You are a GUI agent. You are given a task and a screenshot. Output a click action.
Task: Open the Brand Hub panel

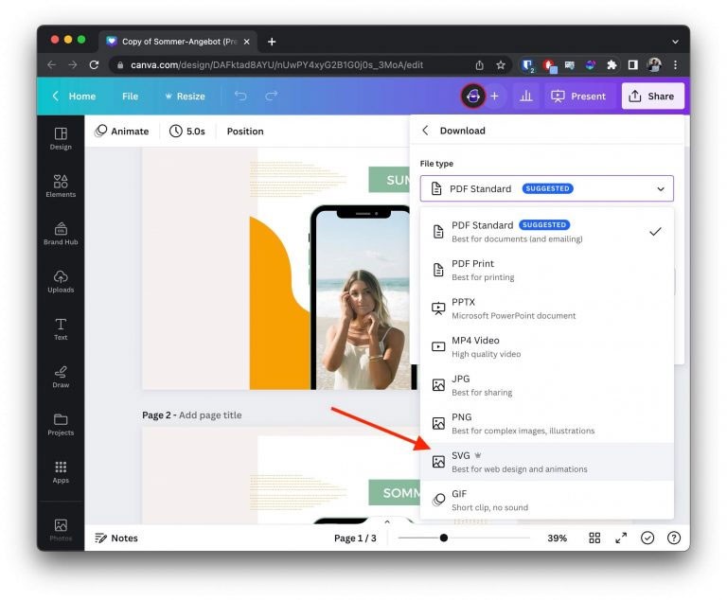click(61, 233)
